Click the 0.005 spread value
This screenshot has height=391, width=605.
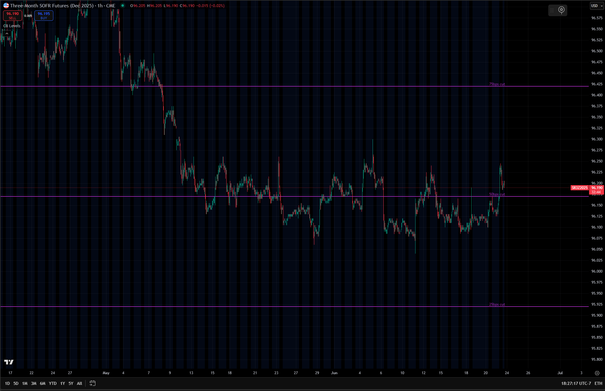point(28,16)
